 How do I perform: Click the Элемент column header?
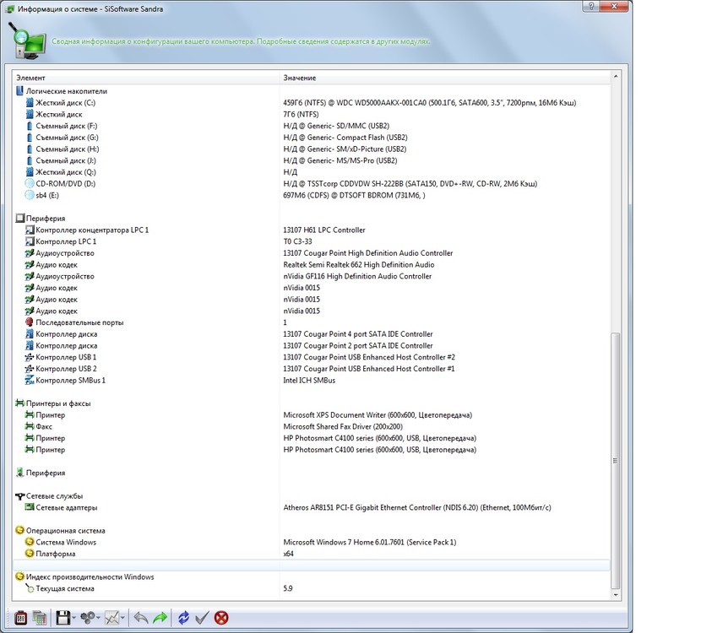(x=146, y=78)
